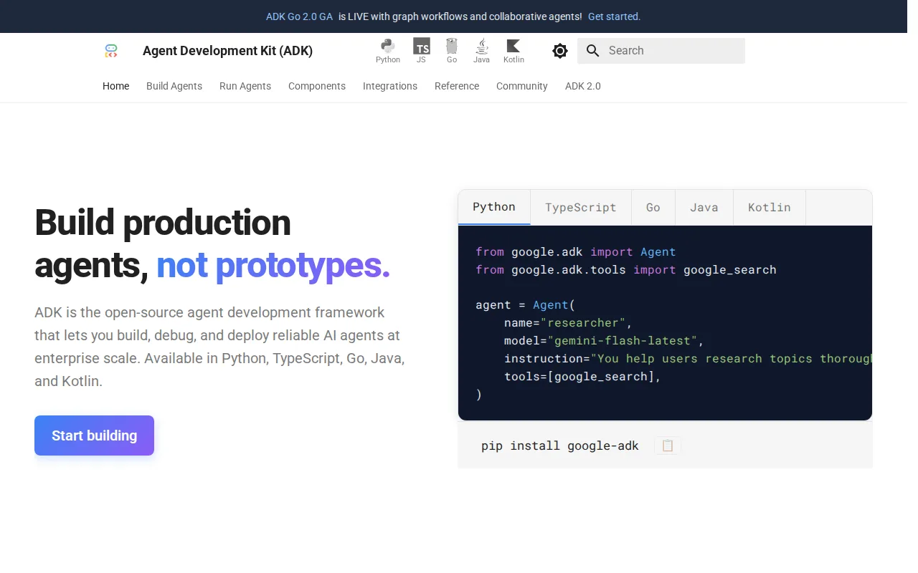This screenshot has width=918, height=573.
Task: Open the JS TypeScript icon in header
Action: (421, 51)
